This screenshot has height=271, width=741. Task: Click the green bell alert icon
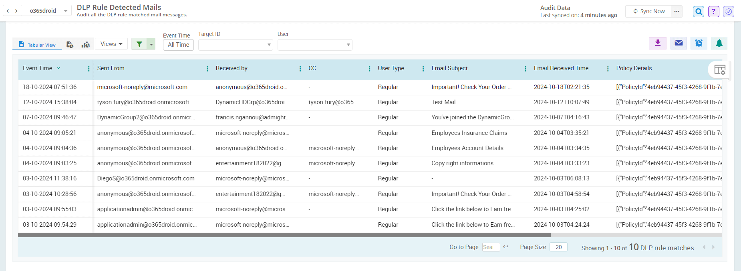point(719,43)
